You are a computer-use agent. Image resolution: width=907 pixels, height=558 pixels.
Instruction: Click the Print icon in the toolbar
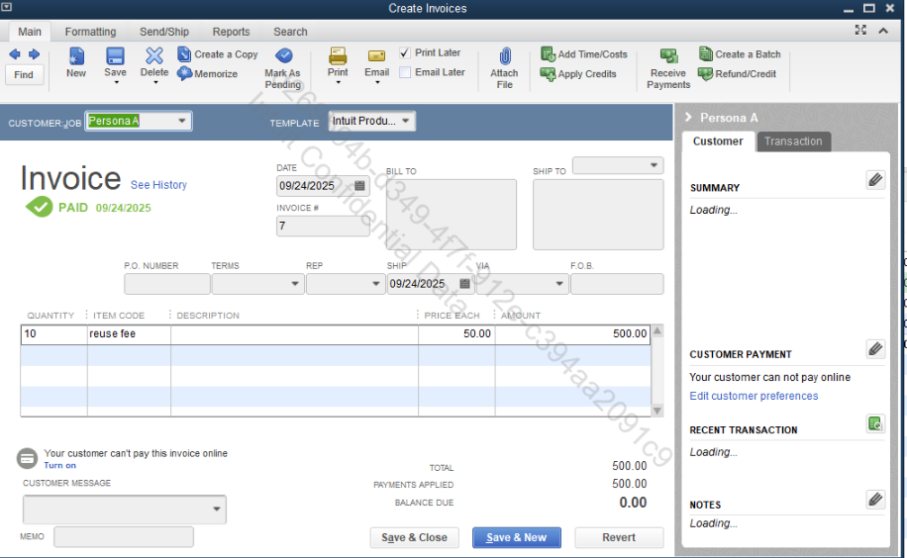pos(338,56)
